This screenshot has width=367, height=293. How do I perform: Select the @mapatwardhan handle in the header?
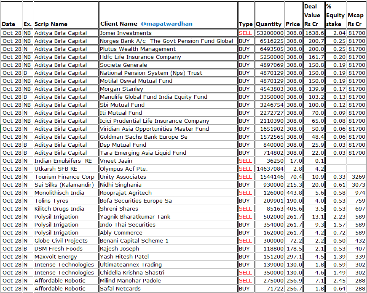coord(167,24)
